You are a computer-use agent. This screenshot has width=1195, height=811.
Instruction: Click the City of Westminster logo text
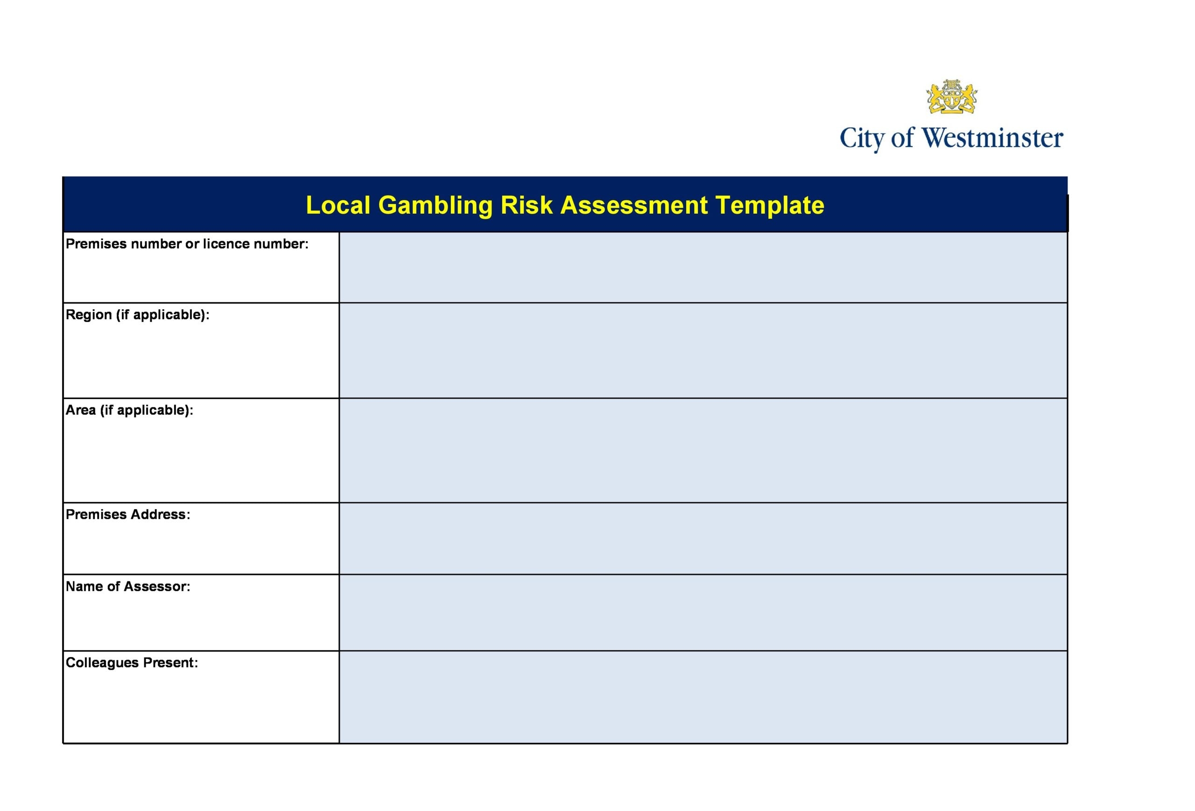(951, 138)
